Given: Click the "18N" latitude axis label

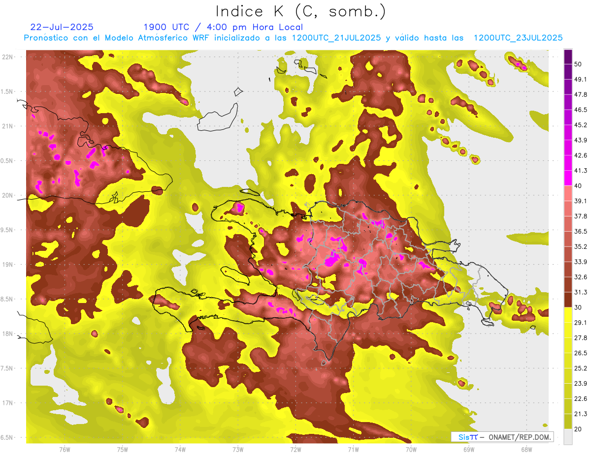Looking at the screenshot, I should (8, 334).
